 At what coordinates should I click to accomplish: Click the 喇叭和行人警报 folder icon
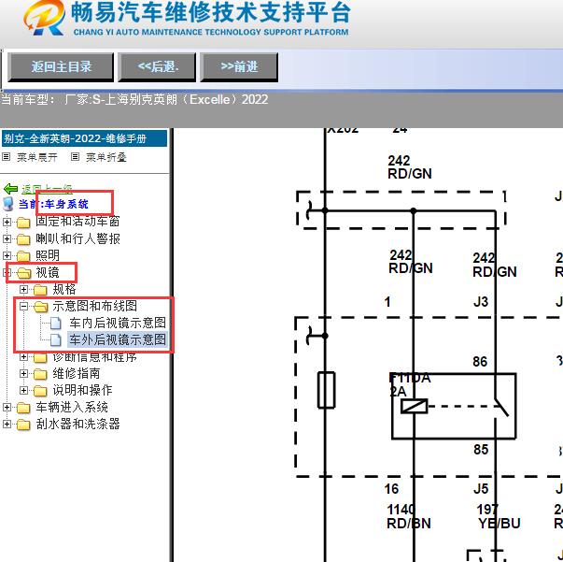(x=23, y=239)
